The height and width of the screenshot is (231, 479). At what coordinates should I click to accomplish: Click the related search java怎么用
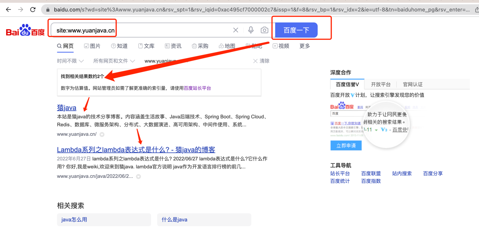point(104,220)
